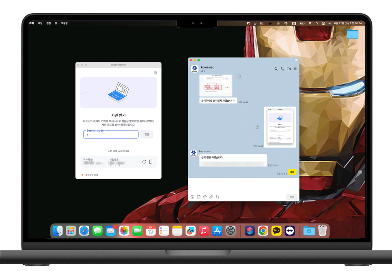Open the 편집 menu in menu bar
The height and width of the screenshot is (271, 392).
tap(49, 23)
